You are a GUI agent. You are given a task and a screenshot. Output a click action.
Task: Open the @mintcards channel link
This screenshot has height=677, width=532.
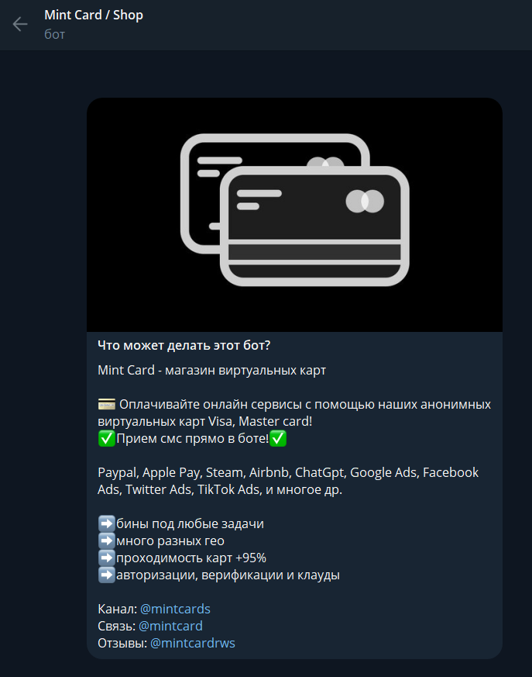pos(175,609)
